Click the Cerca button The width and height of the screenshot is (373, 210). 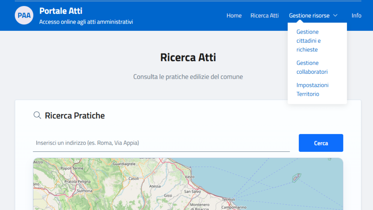(321, 143)
